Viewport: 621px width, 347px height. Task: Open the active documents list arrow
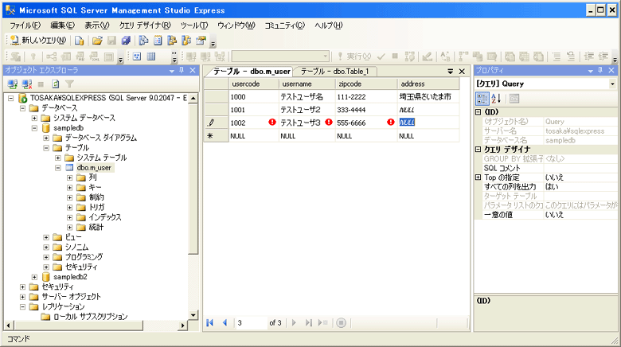[x=451, y=72]
